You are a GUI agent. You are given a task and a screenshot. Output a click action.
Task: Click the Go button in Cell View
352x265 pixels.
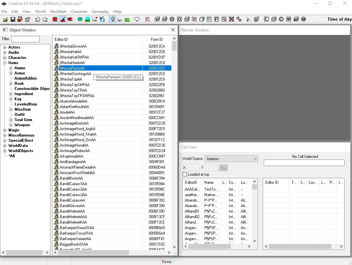coord(223,168)
